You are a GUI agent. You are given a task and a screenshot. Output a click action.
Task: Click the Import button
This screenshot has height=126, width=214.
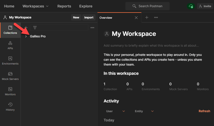89,17
